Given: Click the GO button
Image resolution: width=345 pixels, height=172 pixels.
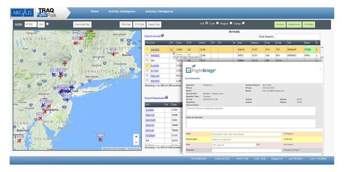Looking at the screenshot, I should [41, 24].
